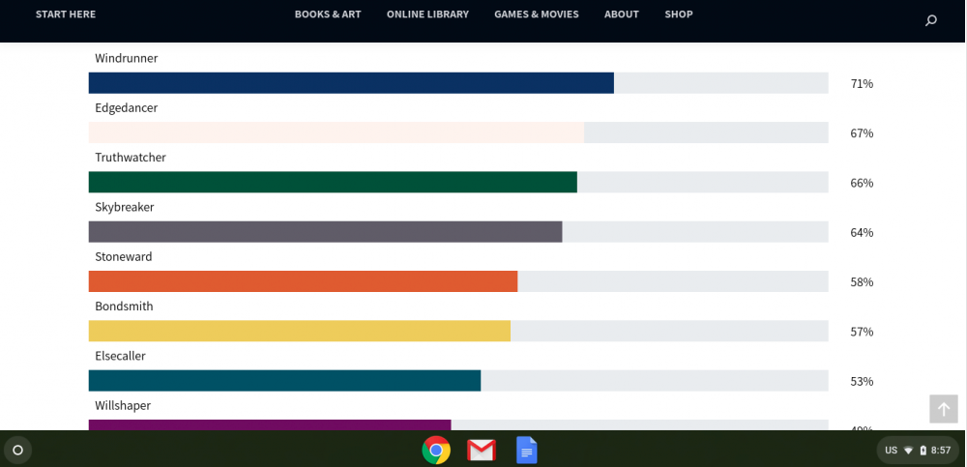Viewport: 967px width, 467px height.
Task: Click the Edgedancer pale pink progress bar
Action: point(337,132)
